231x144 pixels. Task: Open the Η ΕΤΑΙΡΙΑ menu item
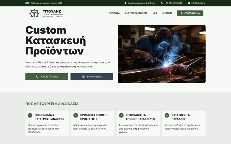point(167,13)
